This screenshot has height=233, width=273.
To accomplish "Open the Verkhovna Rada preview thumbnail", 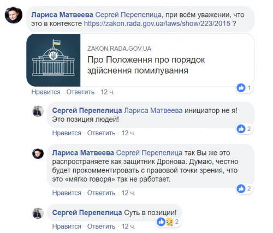I will pos(54,60).
